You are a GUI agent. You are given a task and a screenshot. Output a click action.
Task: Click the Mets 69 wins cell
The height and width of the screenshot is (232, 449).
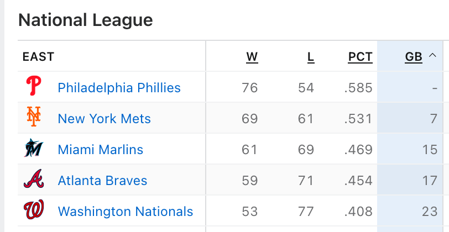click(249, 118)
